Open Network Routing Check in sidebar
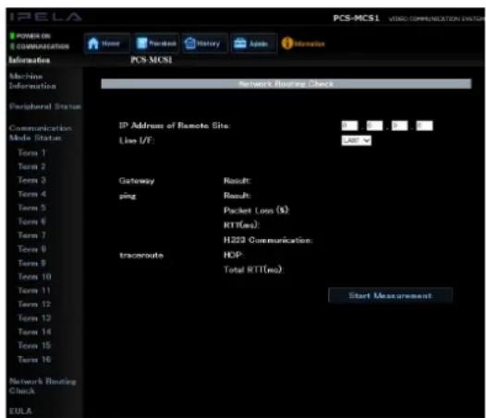The width and height of the screenshot is (486, 418). tap(43, 386)
